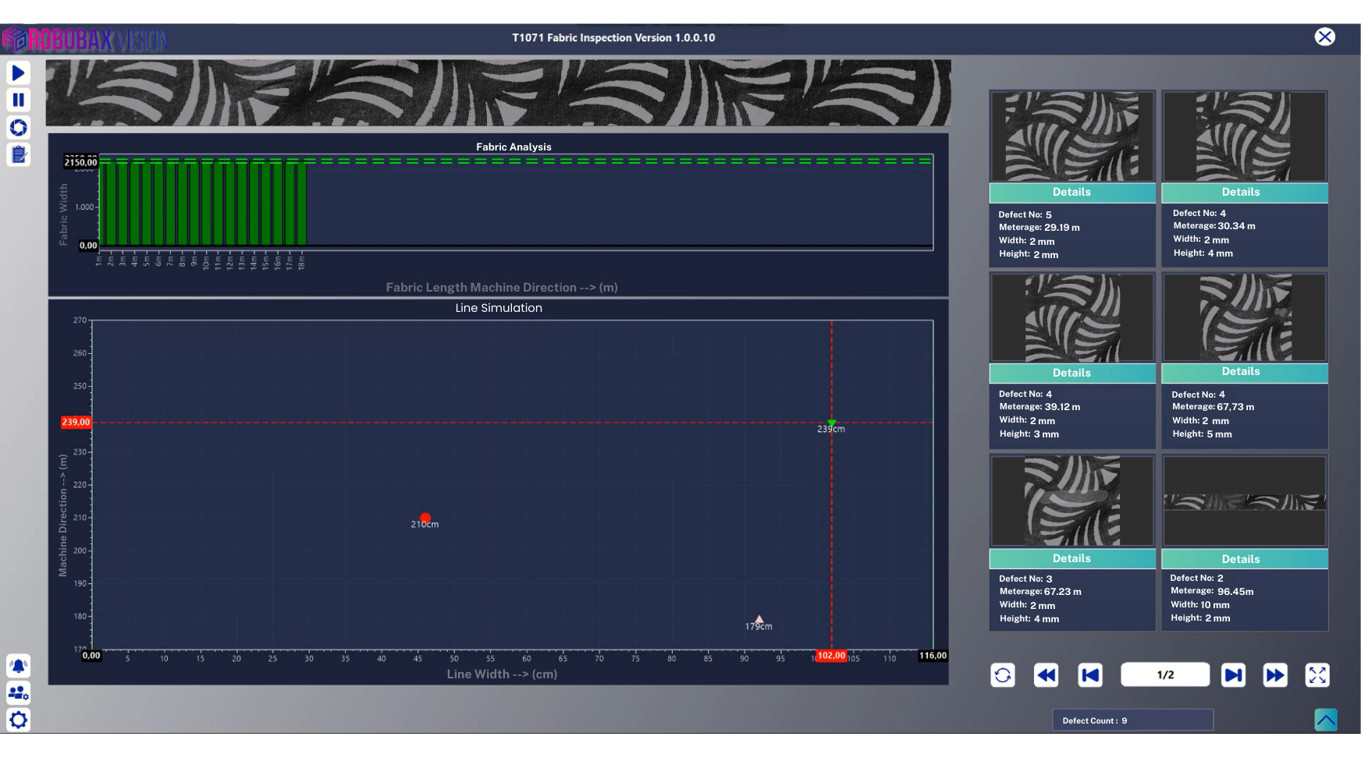Select defect thumbnail for meterage 67.23 m
This screenshot has height=761, width=1361.
(1072, 501)
